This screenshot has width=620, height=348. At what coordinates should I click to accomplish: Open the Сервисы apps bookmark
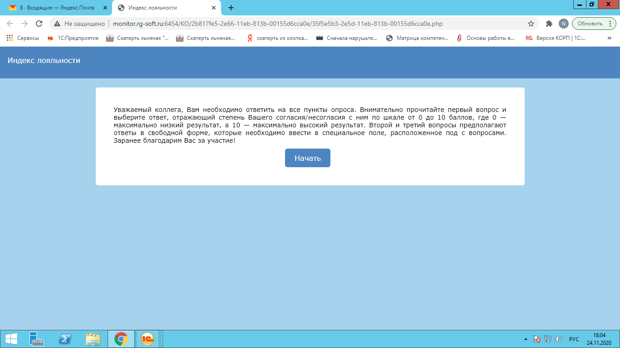click(x=23, y=38)
